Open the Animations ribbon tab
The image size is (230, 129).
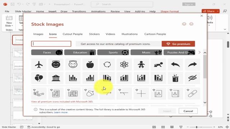[98, 11]
